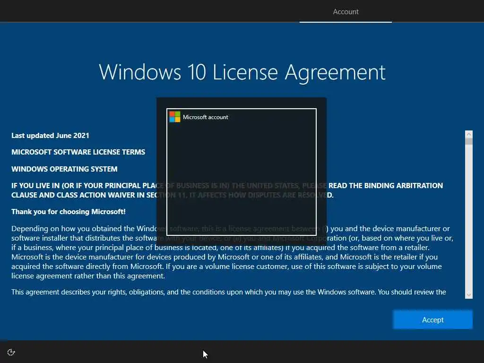Click the Microsoft logo in the dialog
The width and height of the screenshot is (484, 363).
tap(175, 117)
